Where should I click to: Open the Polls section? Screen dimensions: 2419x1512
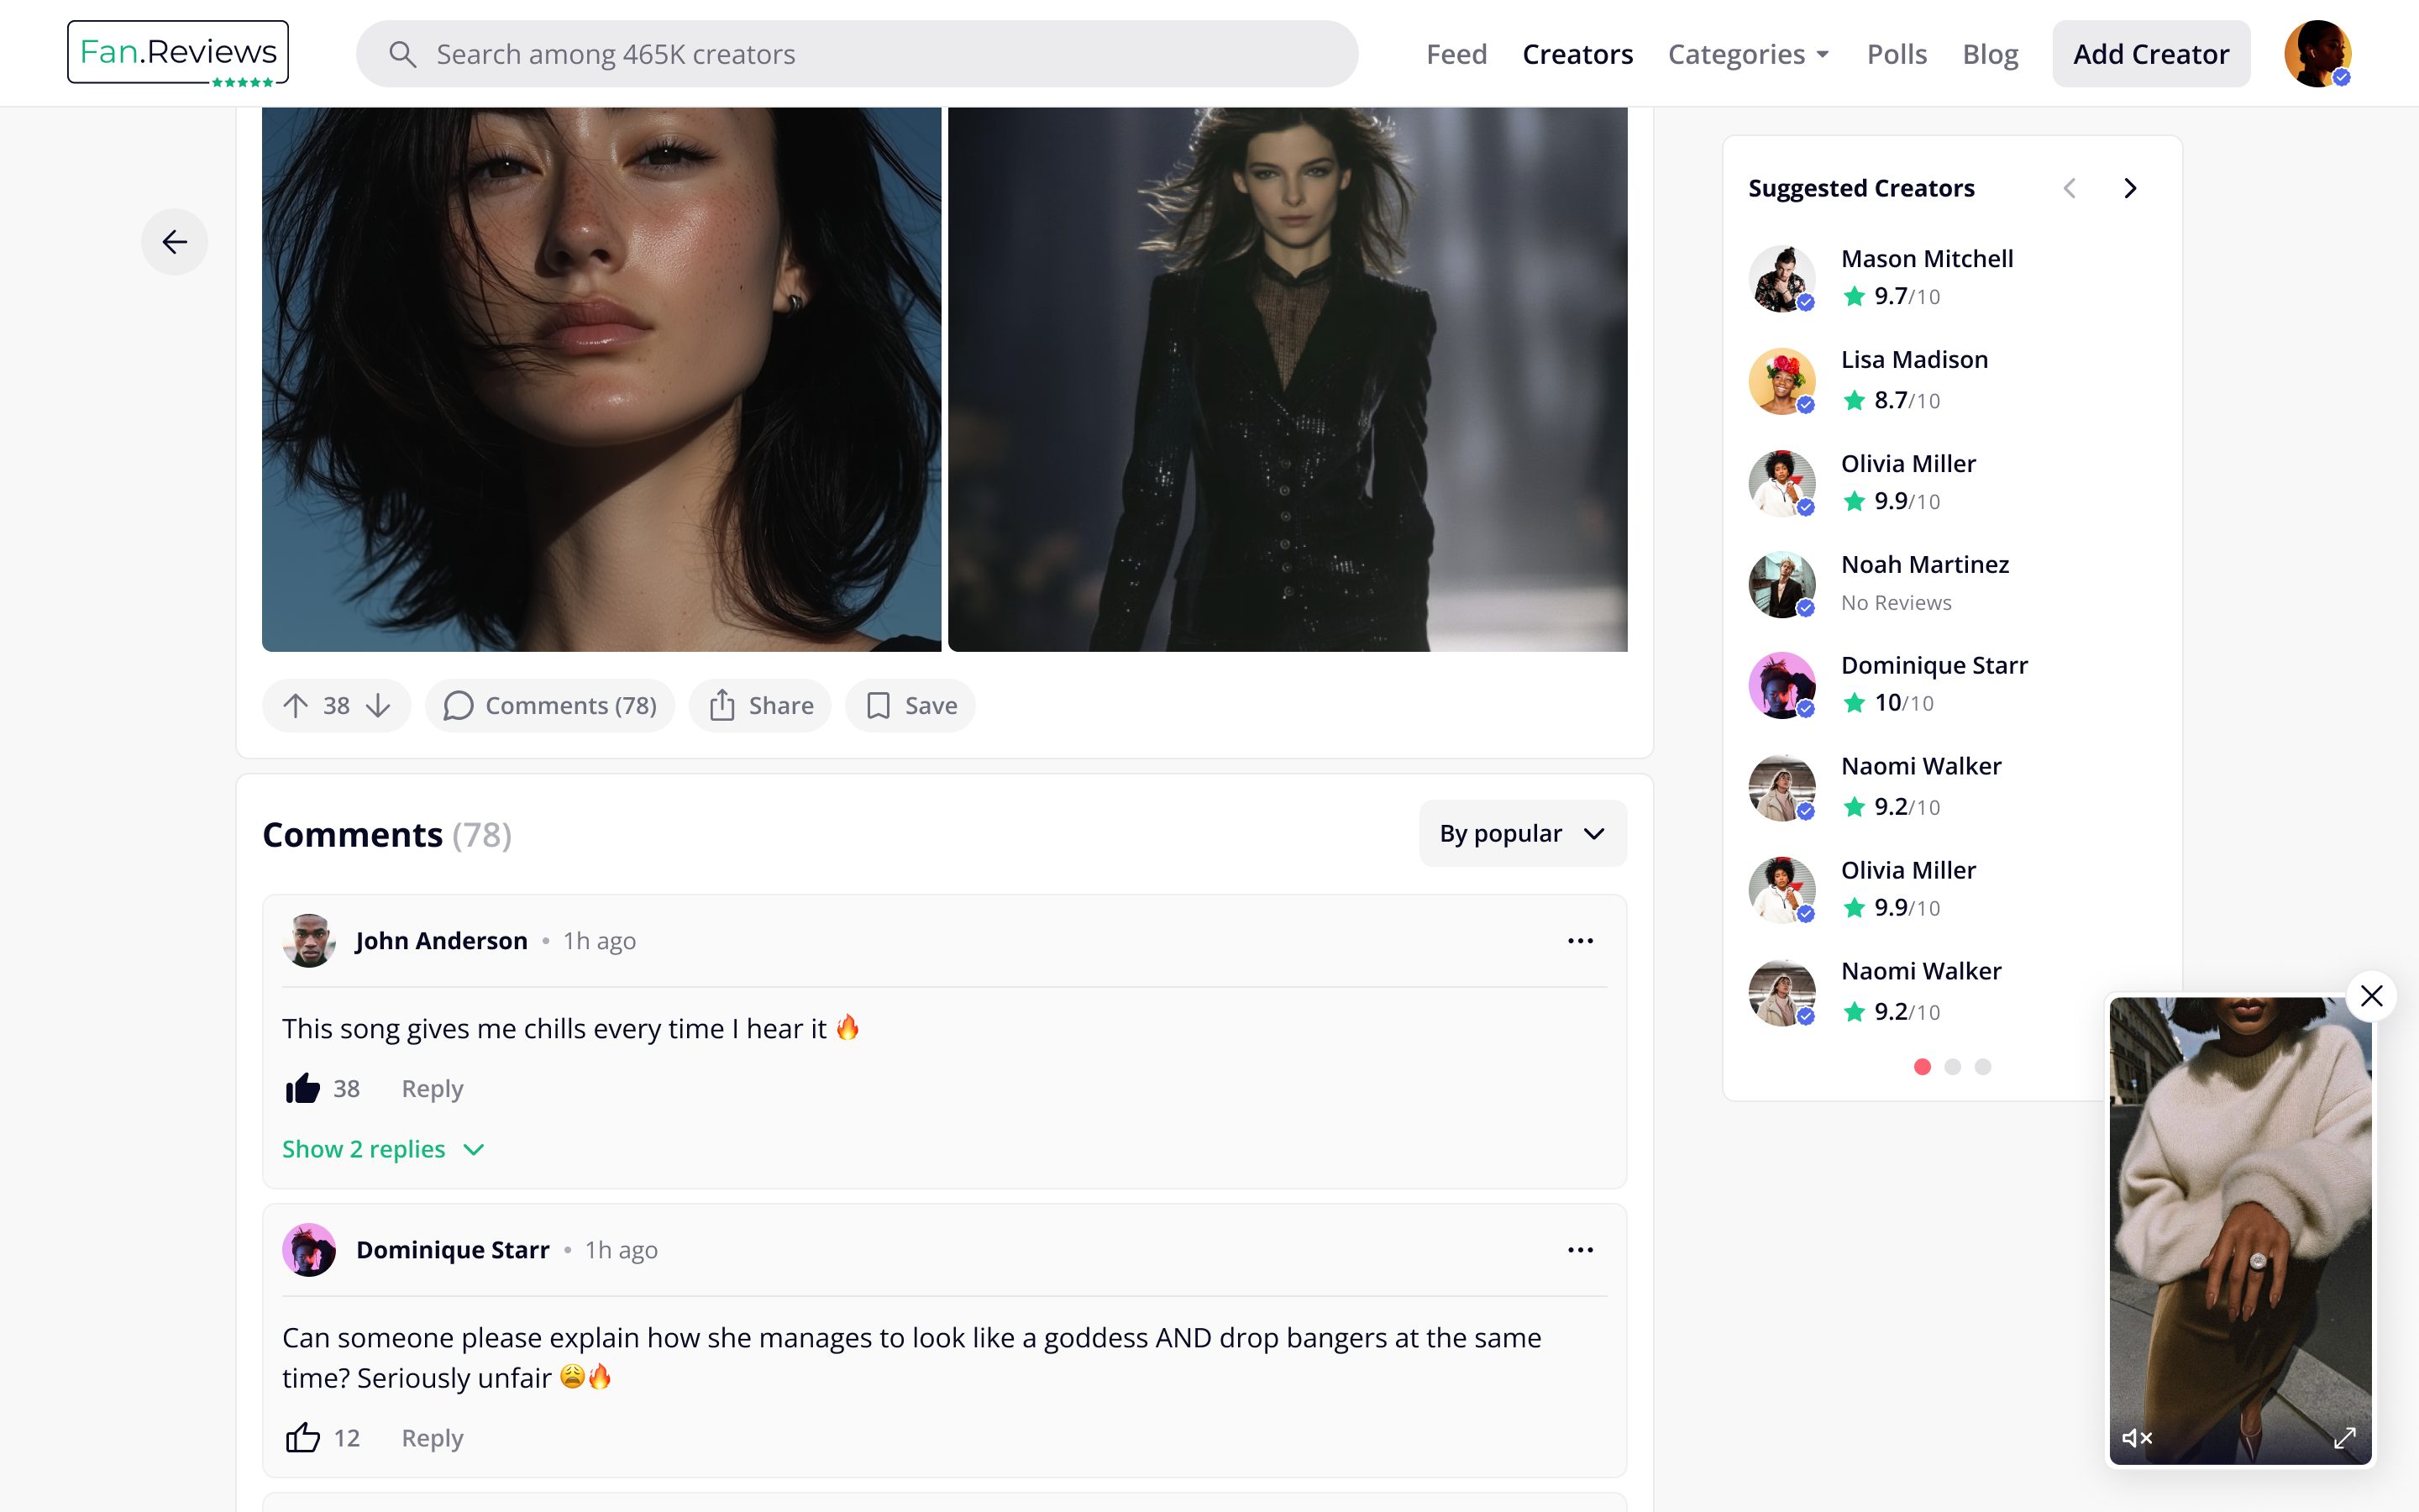click(x=1897, y=54)
